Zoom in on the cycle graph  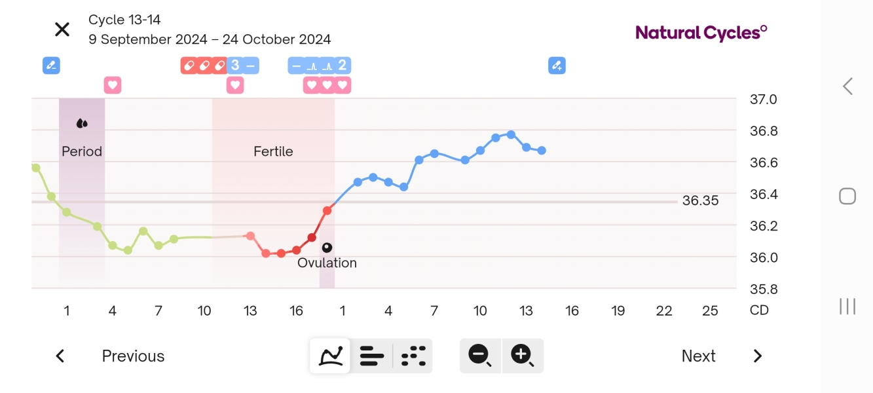click(x=522, y=356)
